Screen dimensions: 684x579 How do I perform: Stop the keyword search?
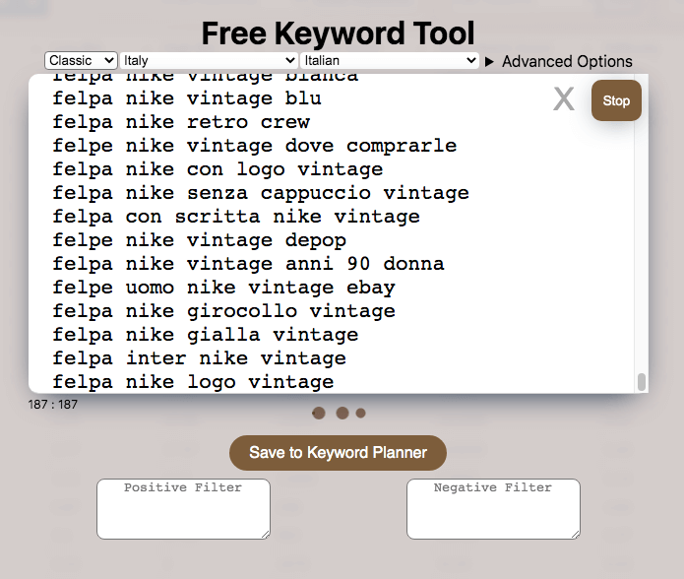pyautogui.click(x=616, y=100)
